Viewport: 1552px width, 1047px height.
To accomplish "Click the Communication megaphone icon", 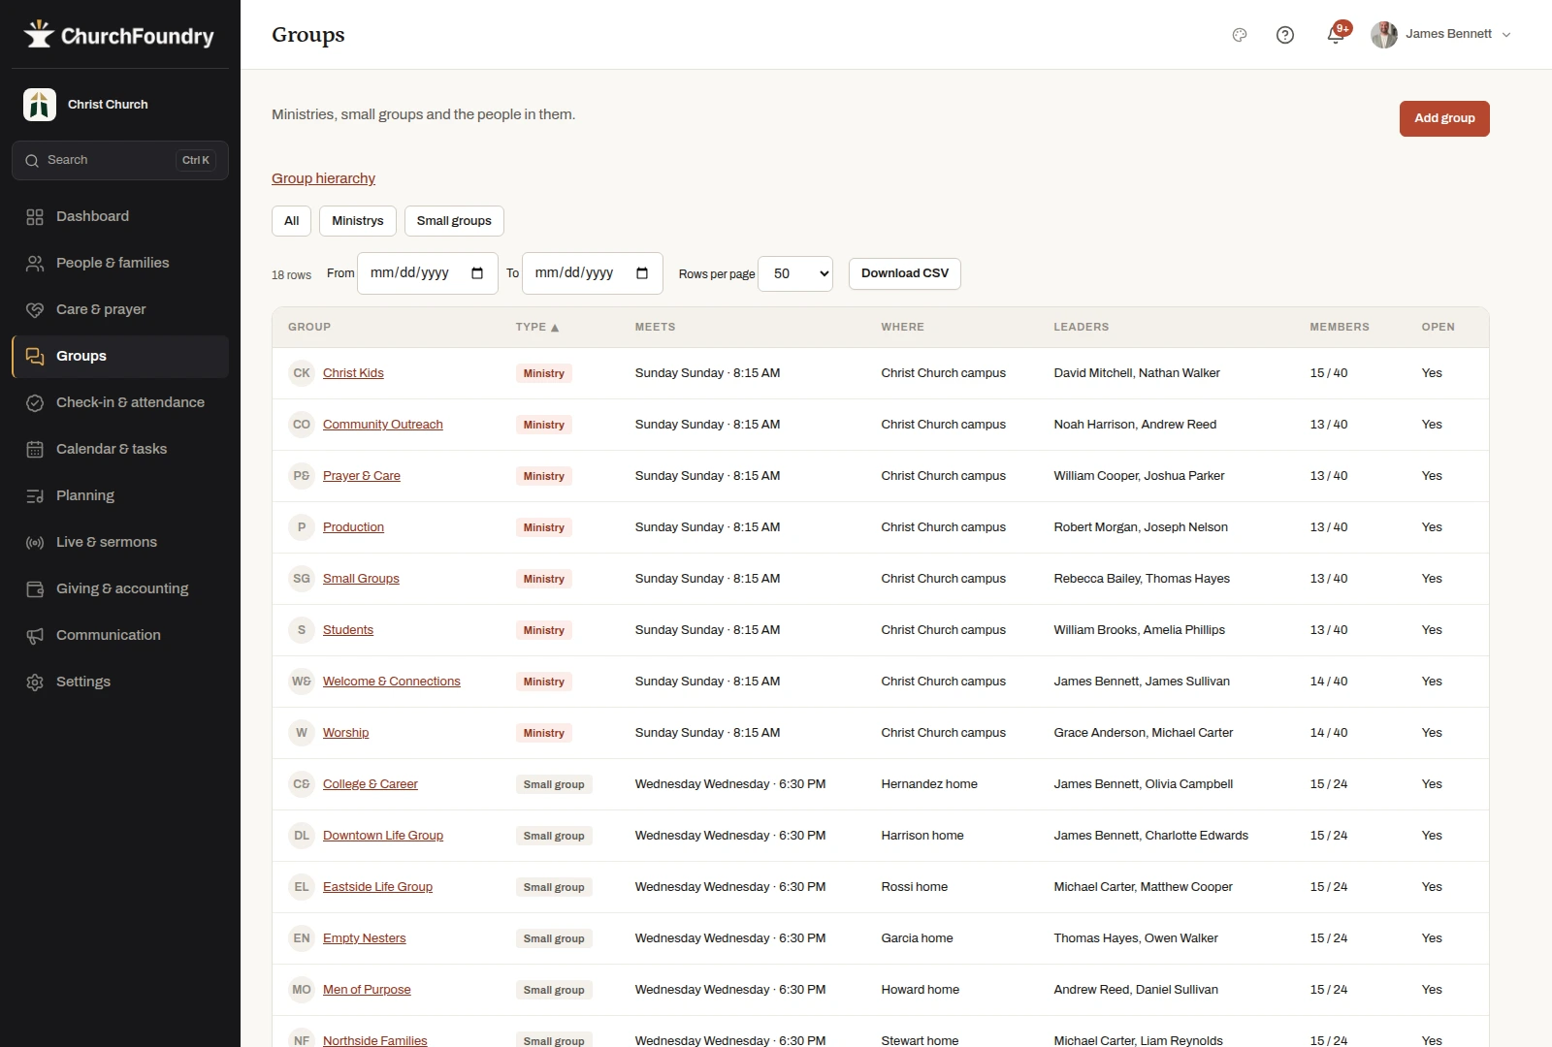I will pos(35,636).
